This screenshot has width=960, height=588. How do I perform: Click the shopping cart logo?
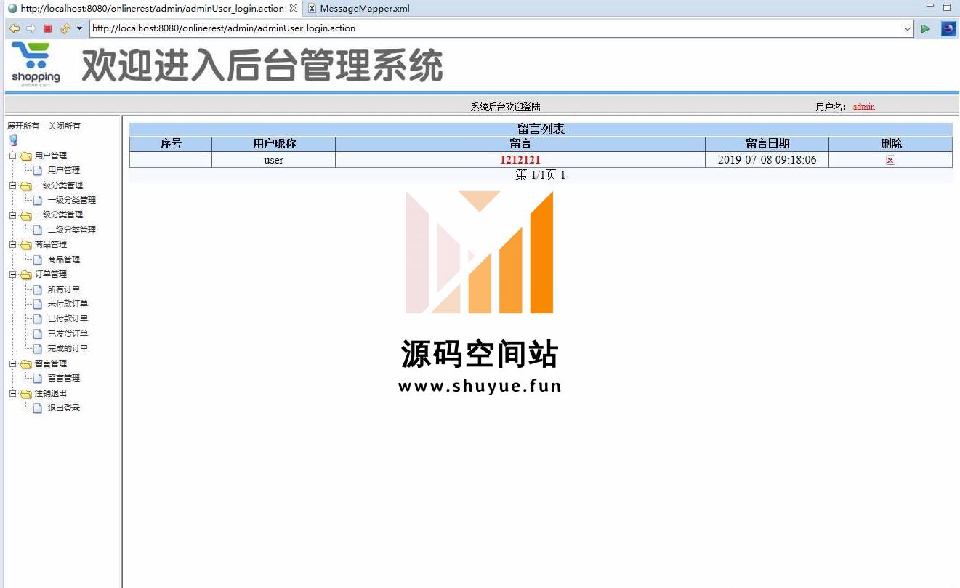pyautogui.click(x=36, y=65)
